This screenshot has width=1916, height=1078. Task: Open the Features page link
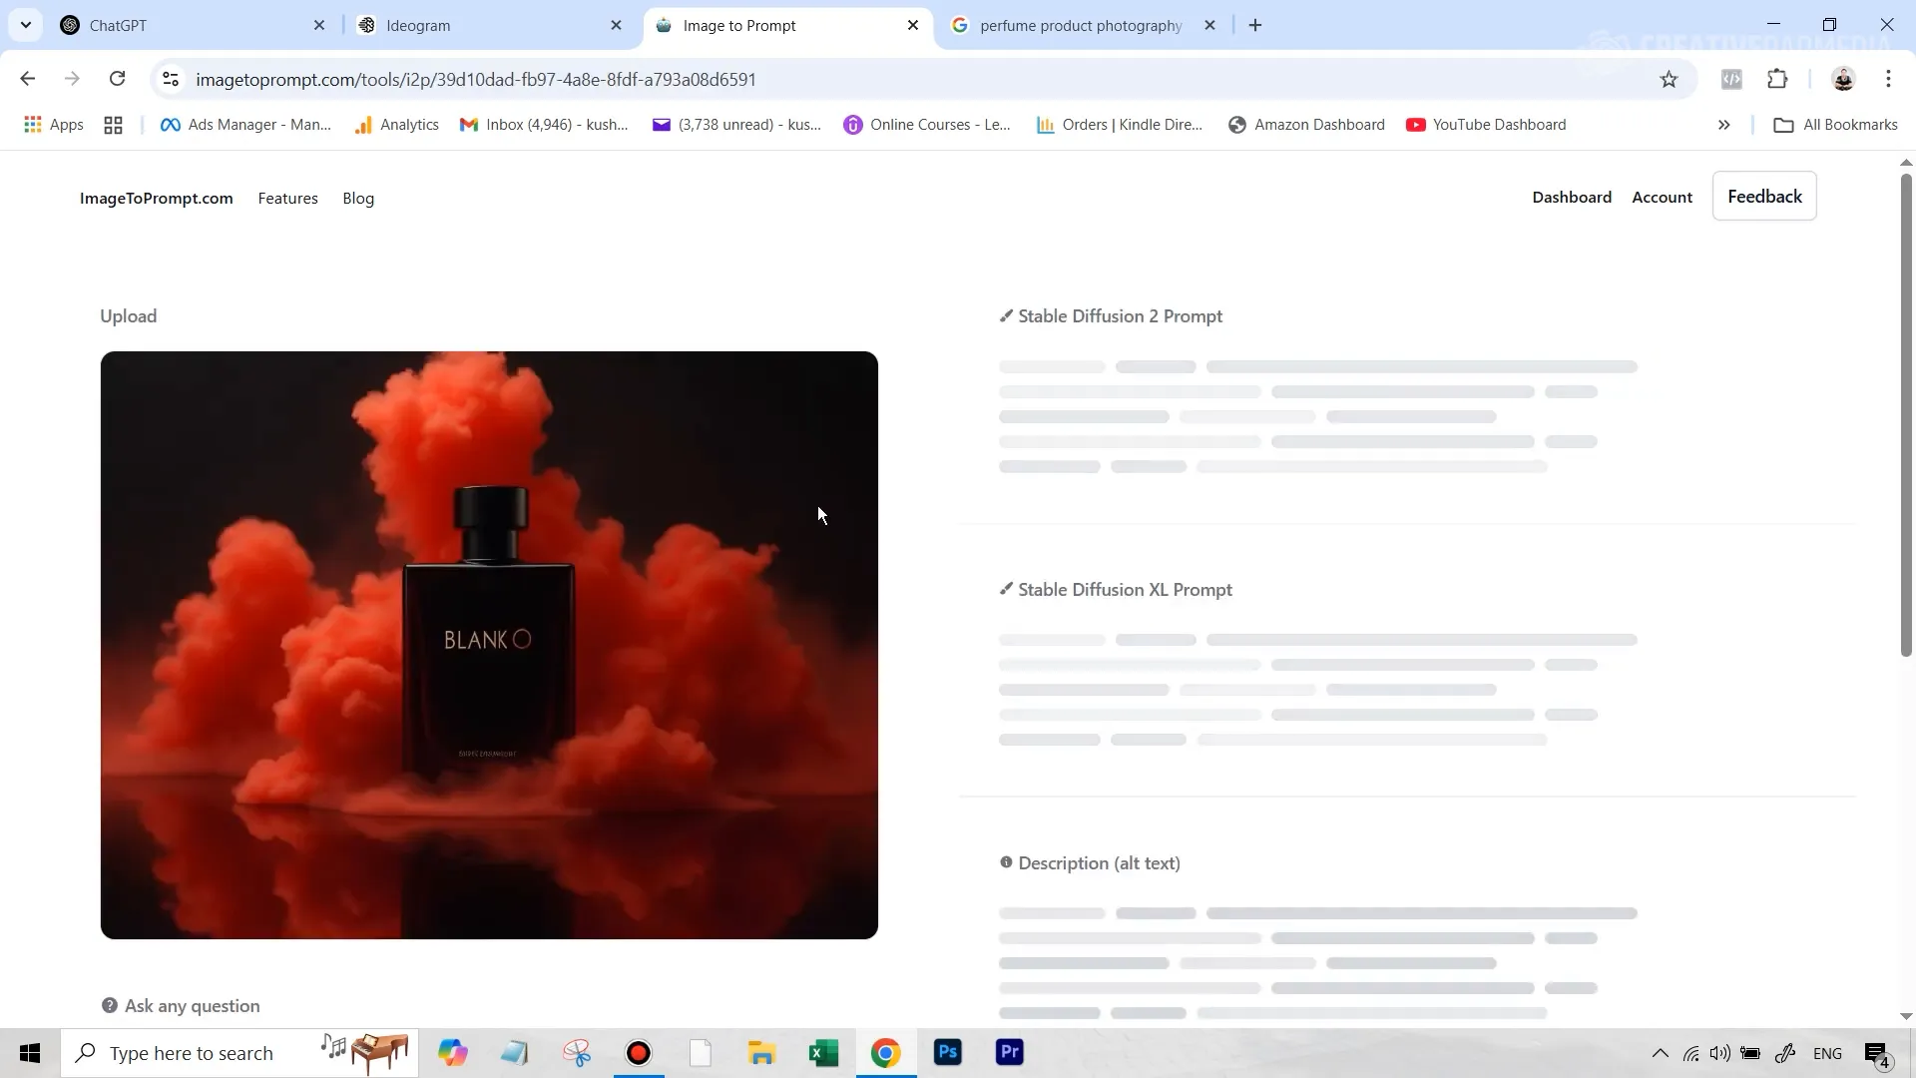(x=287, y=199)
